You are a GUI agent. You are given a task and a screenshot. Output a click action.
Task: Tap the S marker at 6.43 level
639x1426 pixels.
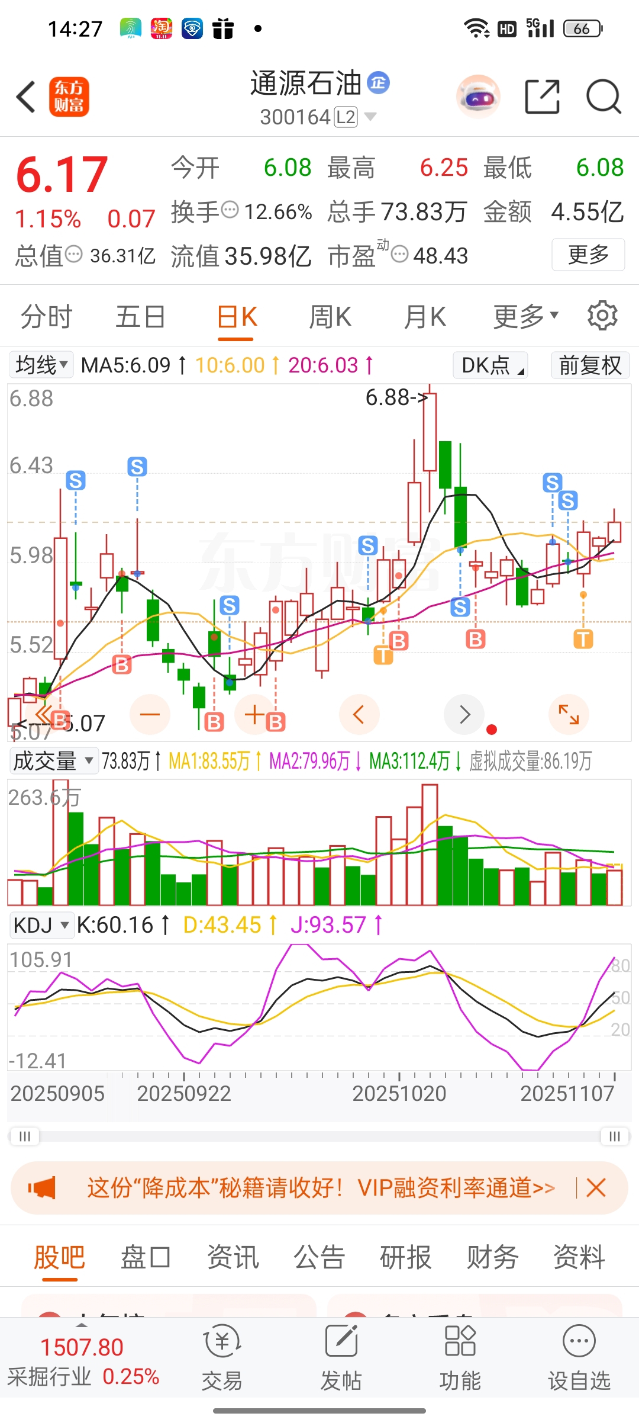(x=137, y=467)
